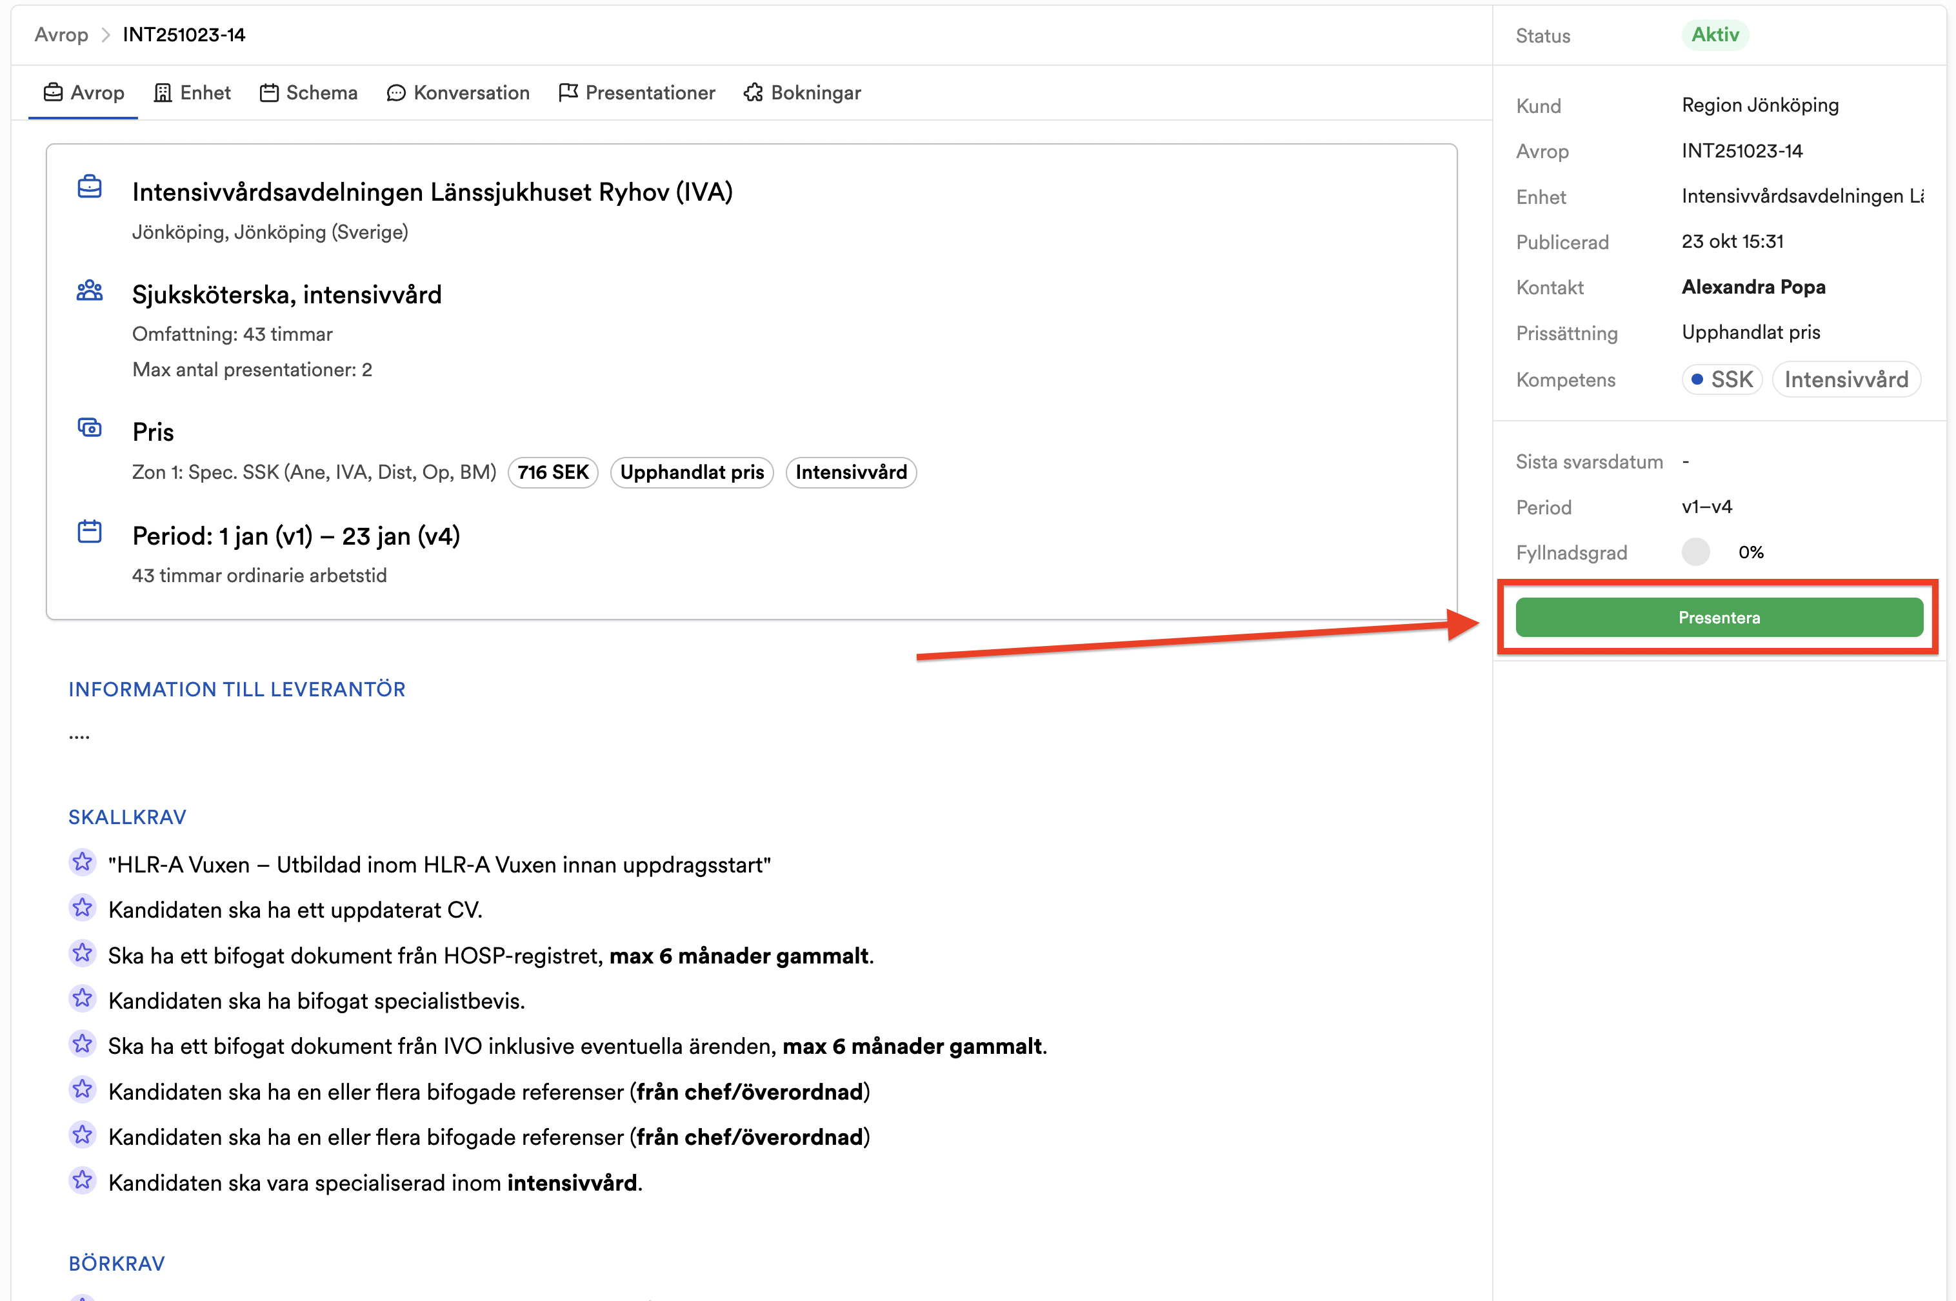The image size is (1956, 1301).
Task: Select the Presentationer tab
Action: pyautogui.click(x=637, y=93)
